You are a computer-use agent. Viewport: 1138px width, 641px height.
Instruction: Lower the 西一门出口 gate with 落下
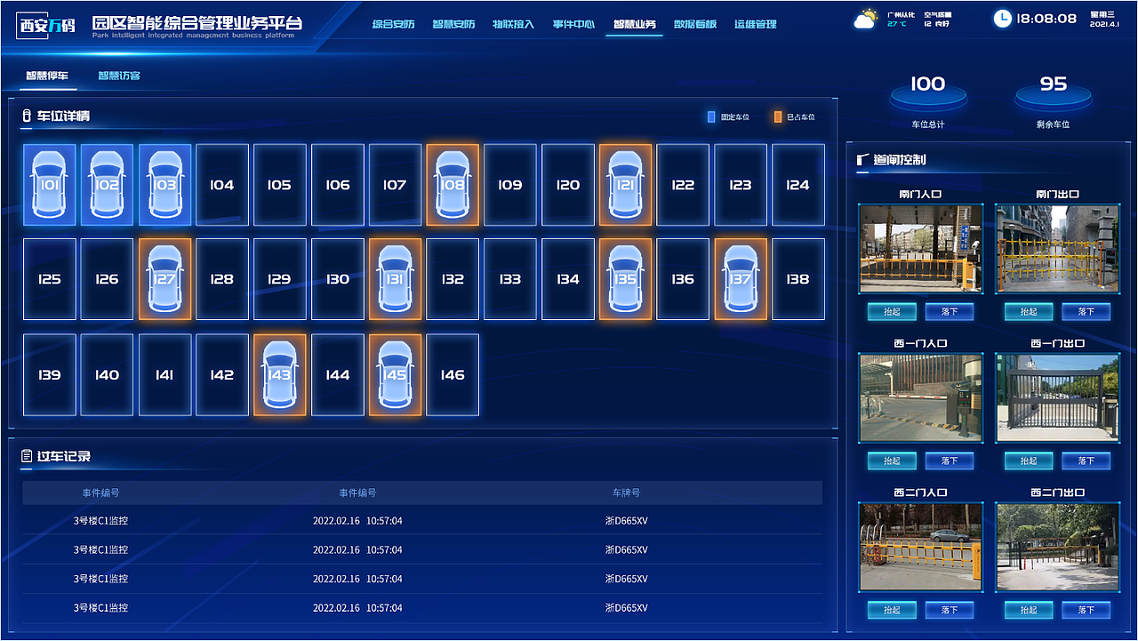1086,461
